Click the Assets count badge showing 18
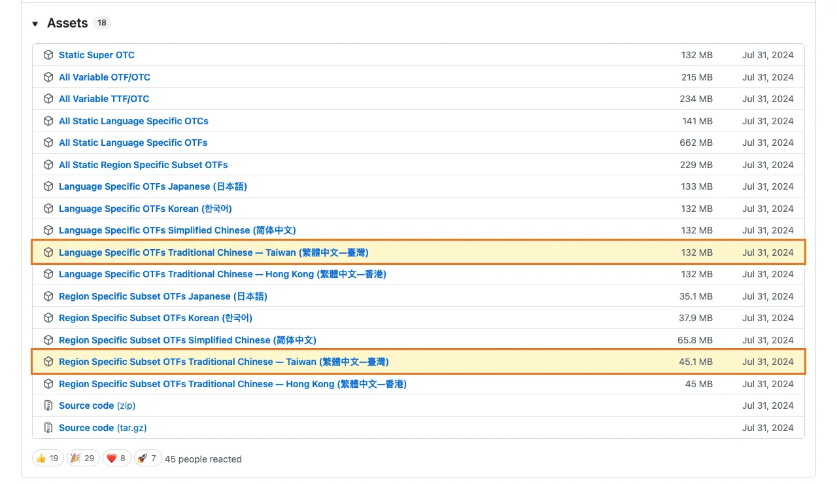Screen dimensions: 837x484 pyautogui.click(x=102, y=23)
